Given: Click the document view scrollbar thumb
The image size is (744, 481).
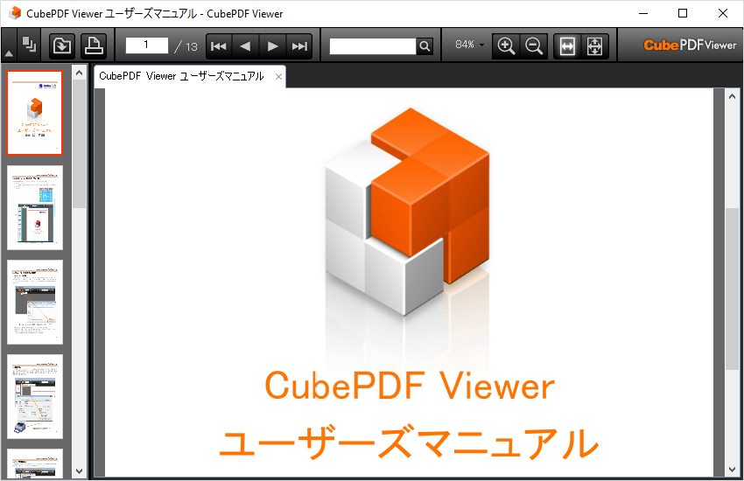Looking at the screenshot, I should tap(732, 289).
